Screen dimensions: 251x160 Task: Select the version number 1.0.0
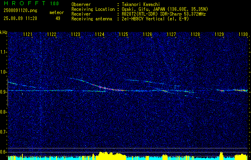coord(54,4)
